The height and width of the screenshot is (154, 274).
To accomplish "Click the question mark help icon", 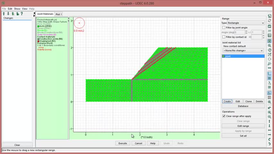I will pyautogui.click(x=22, y=13).
